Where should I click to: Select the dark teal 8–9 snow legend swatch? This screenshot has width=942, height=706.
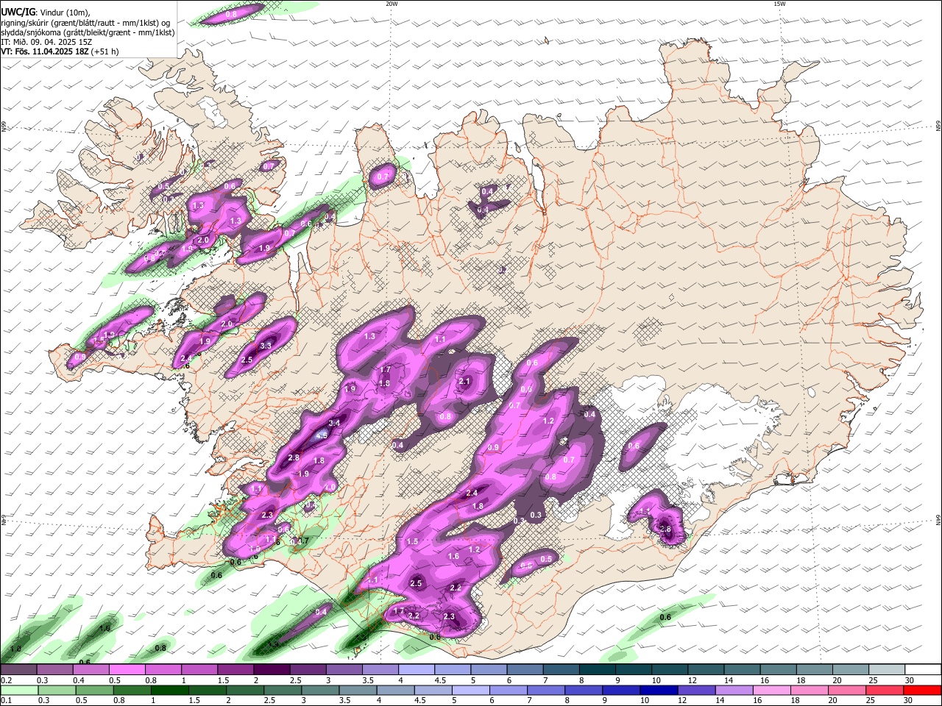[x=597, y=670]
